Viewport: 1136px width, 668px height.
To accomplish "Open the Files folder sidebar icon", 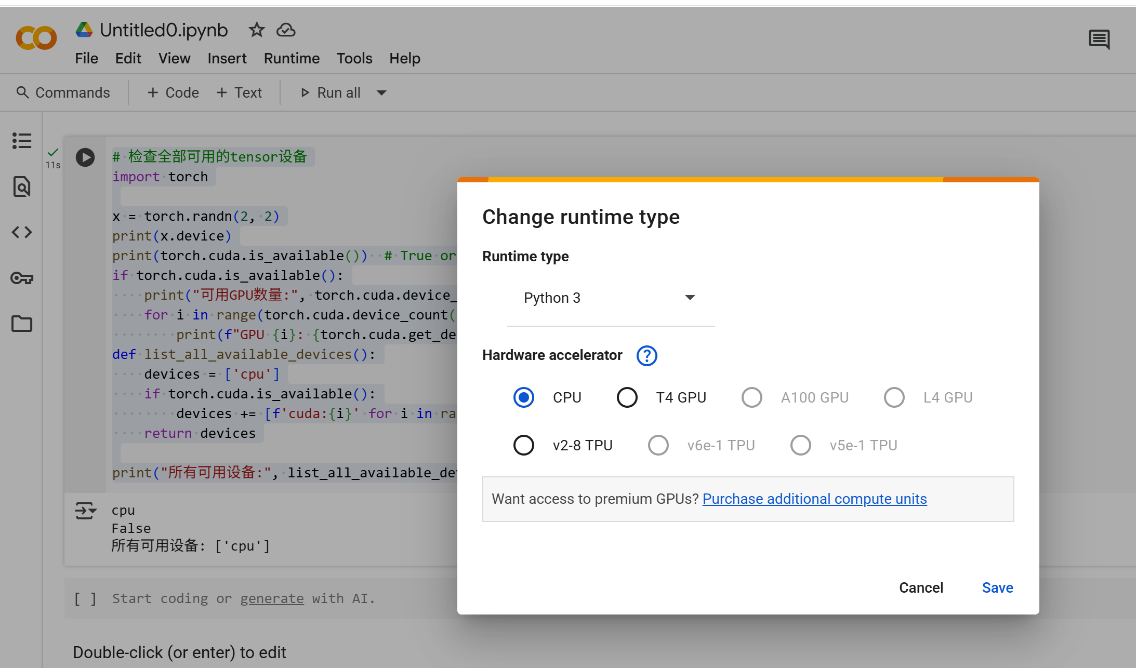I will click(22, 324).
